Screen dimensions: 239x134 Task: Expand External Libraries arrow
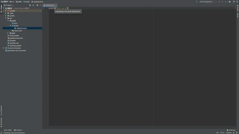pos(4,48)
